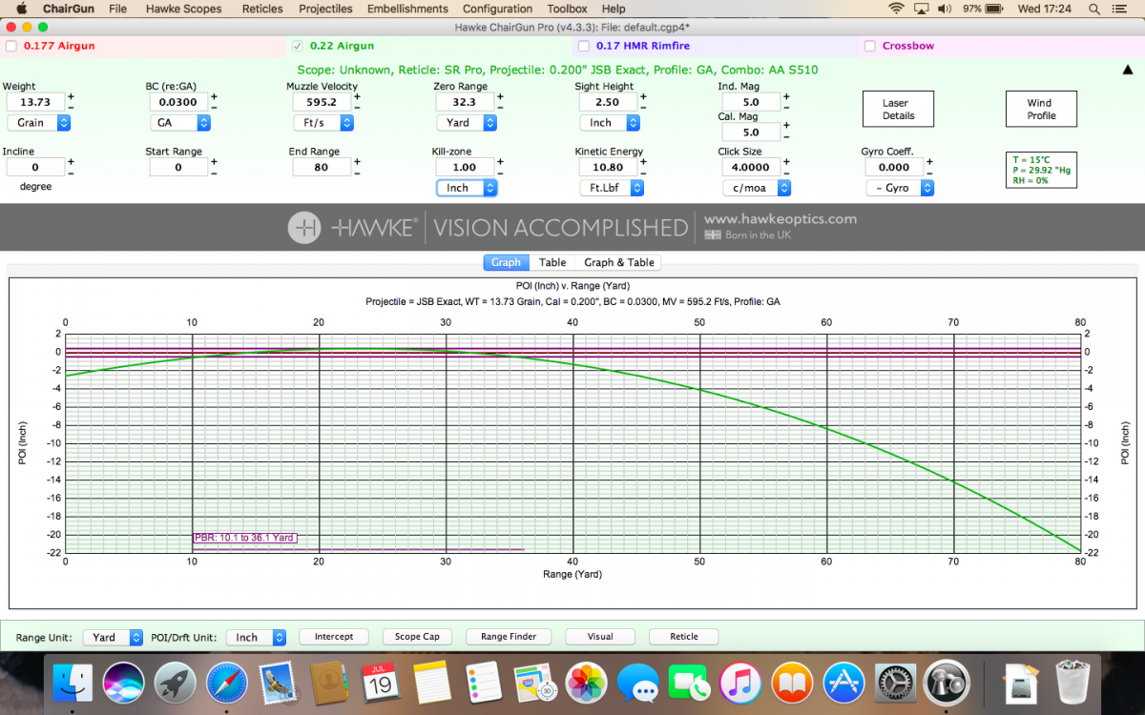Decrease Muzzle Velocity with minus stepper
The image size is (1145, 715).
pos(357,107)
